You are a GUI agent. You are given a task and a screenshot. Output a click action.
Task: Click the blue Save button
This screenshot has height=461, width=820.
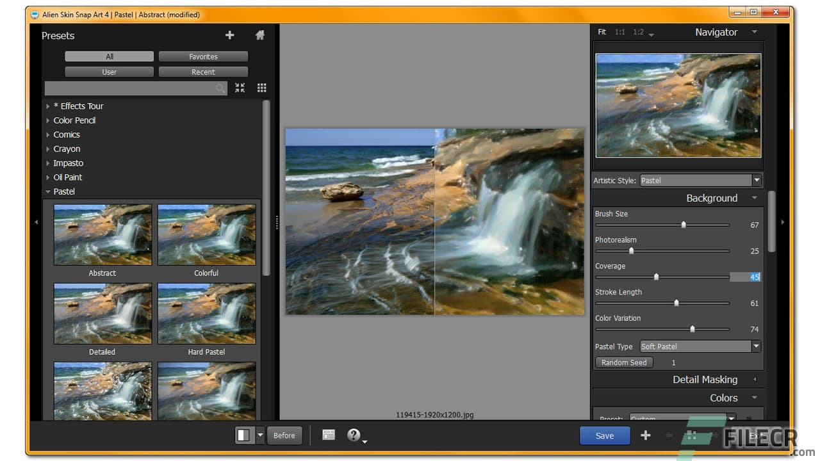tap(605, 435)
